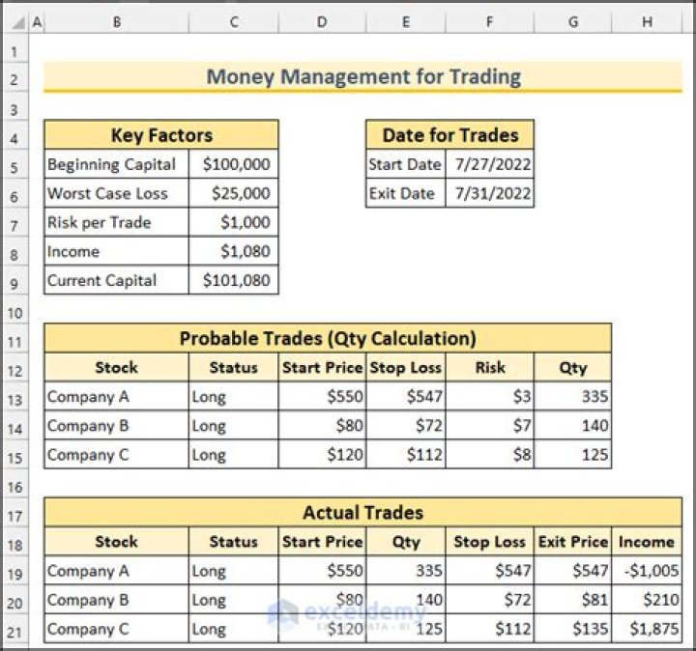
Task: Select column H header
Action: coord(647,21)
